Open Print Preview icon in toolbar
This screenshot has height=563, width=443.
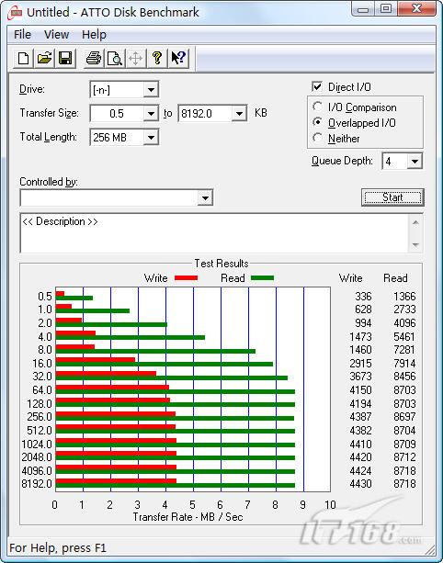115,58
